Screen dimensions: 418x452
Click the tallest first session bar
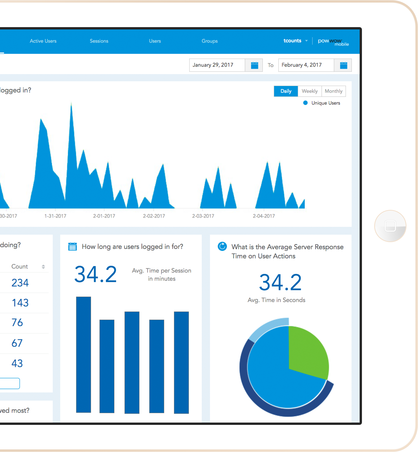pyautogui.click(x=83, y=354)
